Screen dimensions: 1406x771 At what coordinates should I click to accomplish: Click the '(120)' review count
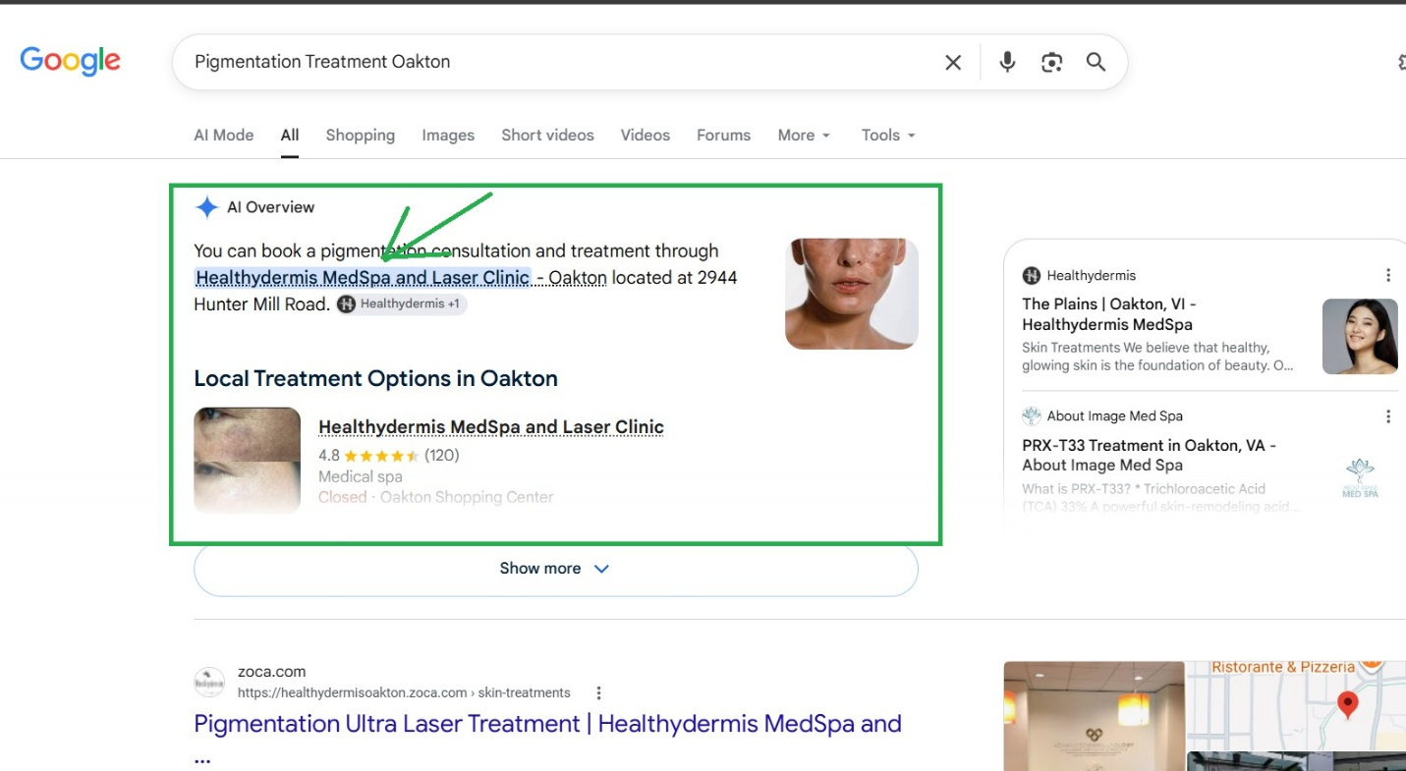coord(442,456)
